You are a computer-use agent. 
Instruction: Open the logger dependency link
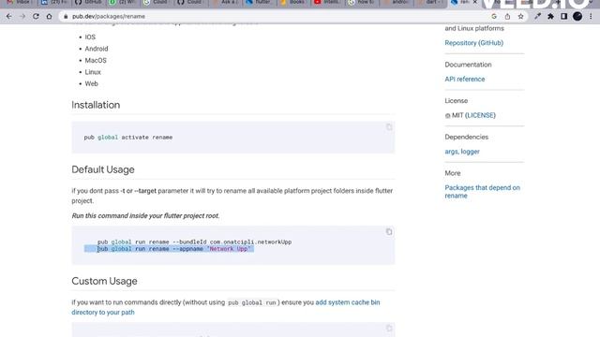click(471, 152)
